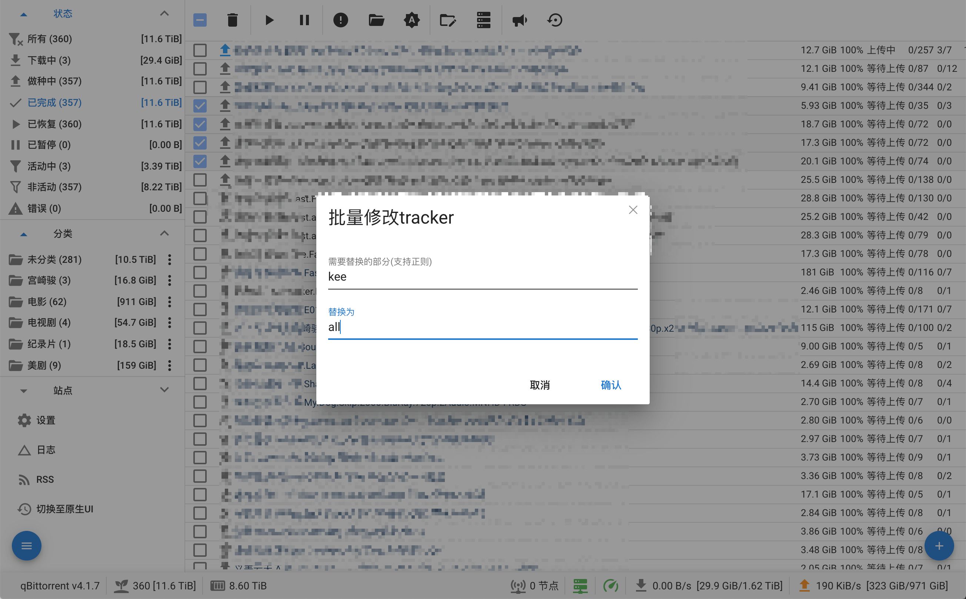Click the 确认 button
Screen dimensions: 966x599
[x=611, y=385]
